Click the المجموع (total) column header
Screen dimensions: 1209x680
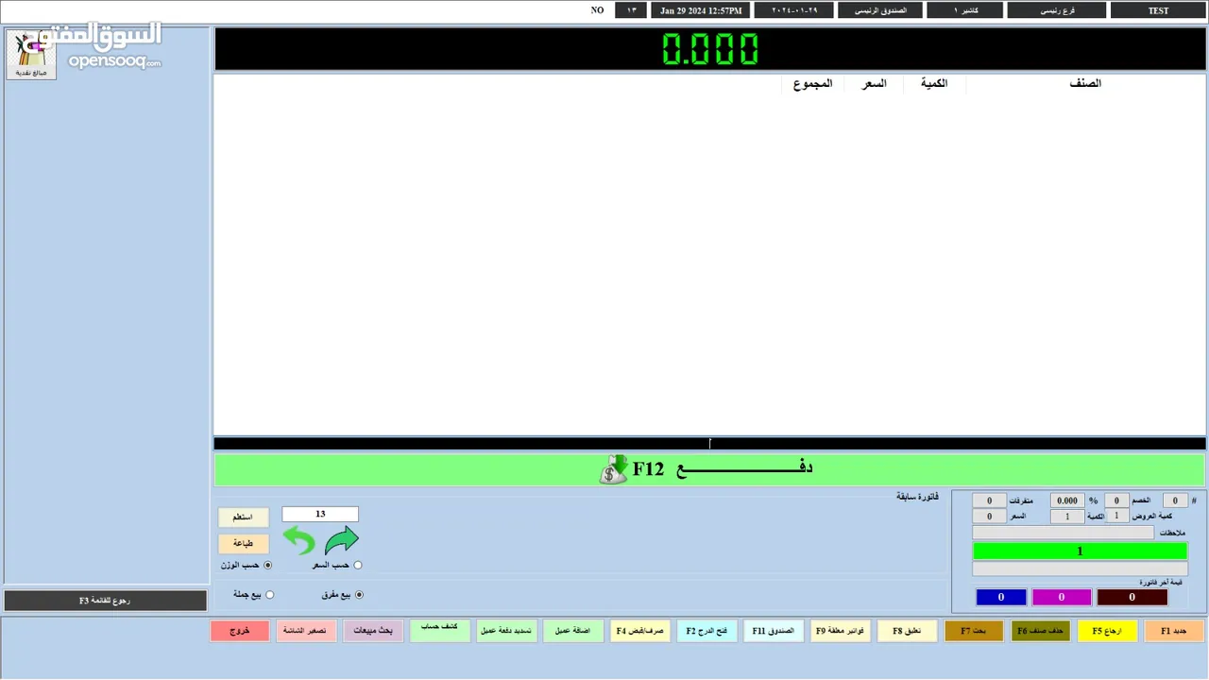coord(812,83)
